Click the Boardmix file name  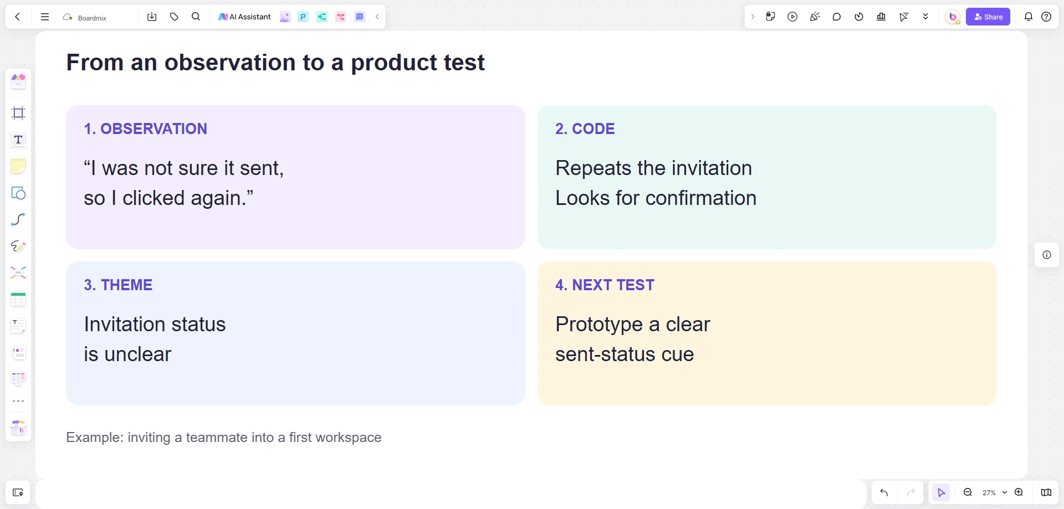(92, 18)
